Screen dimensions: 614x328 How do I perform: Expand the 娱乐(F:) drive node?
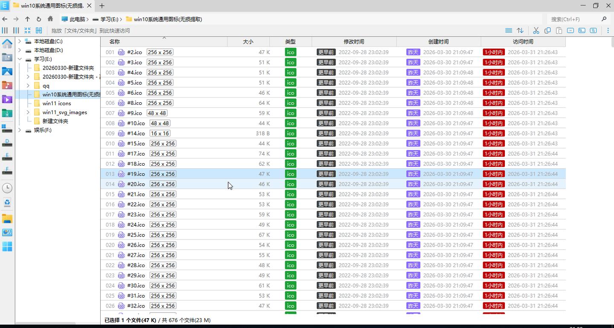pos(20,130)
